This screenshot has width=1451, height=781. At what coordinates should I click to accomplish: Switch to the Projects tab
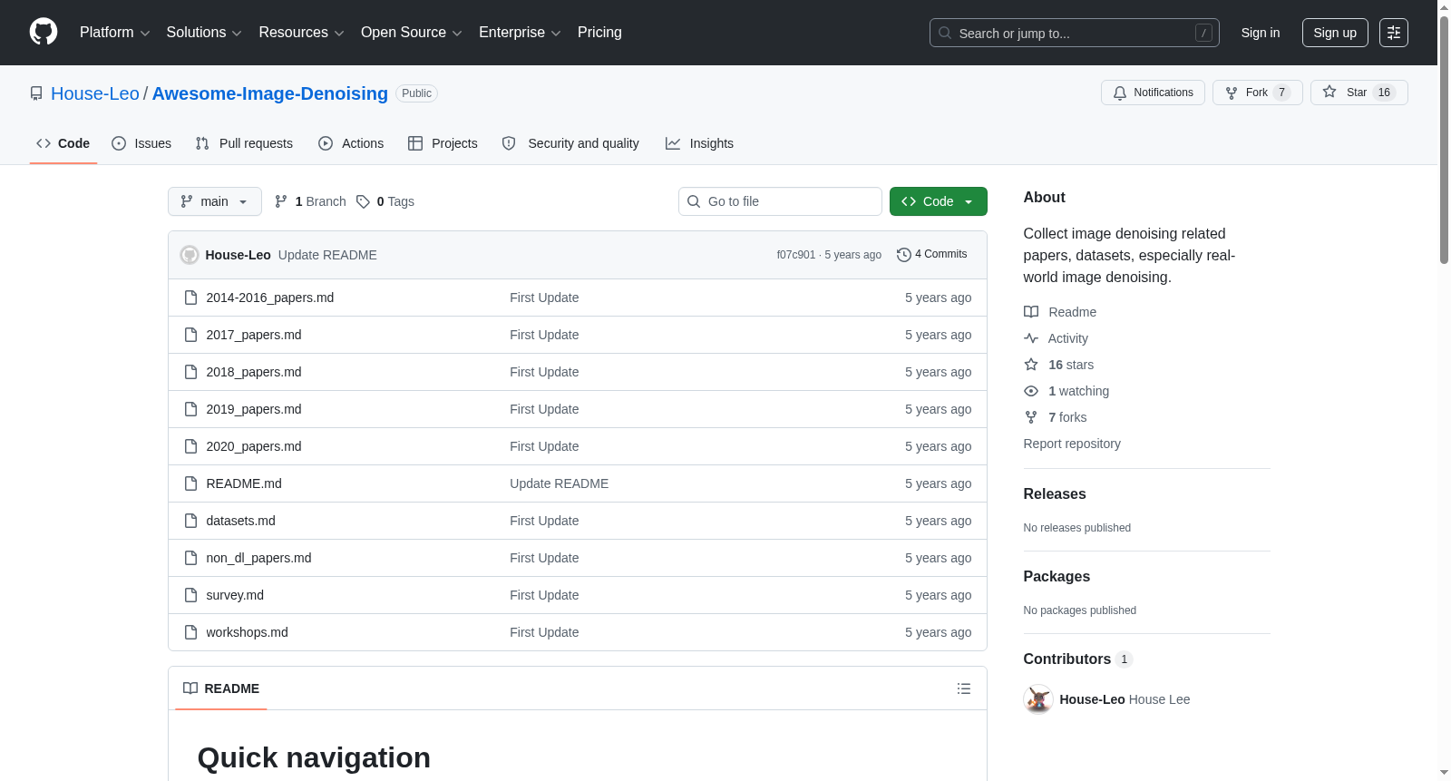443,143
